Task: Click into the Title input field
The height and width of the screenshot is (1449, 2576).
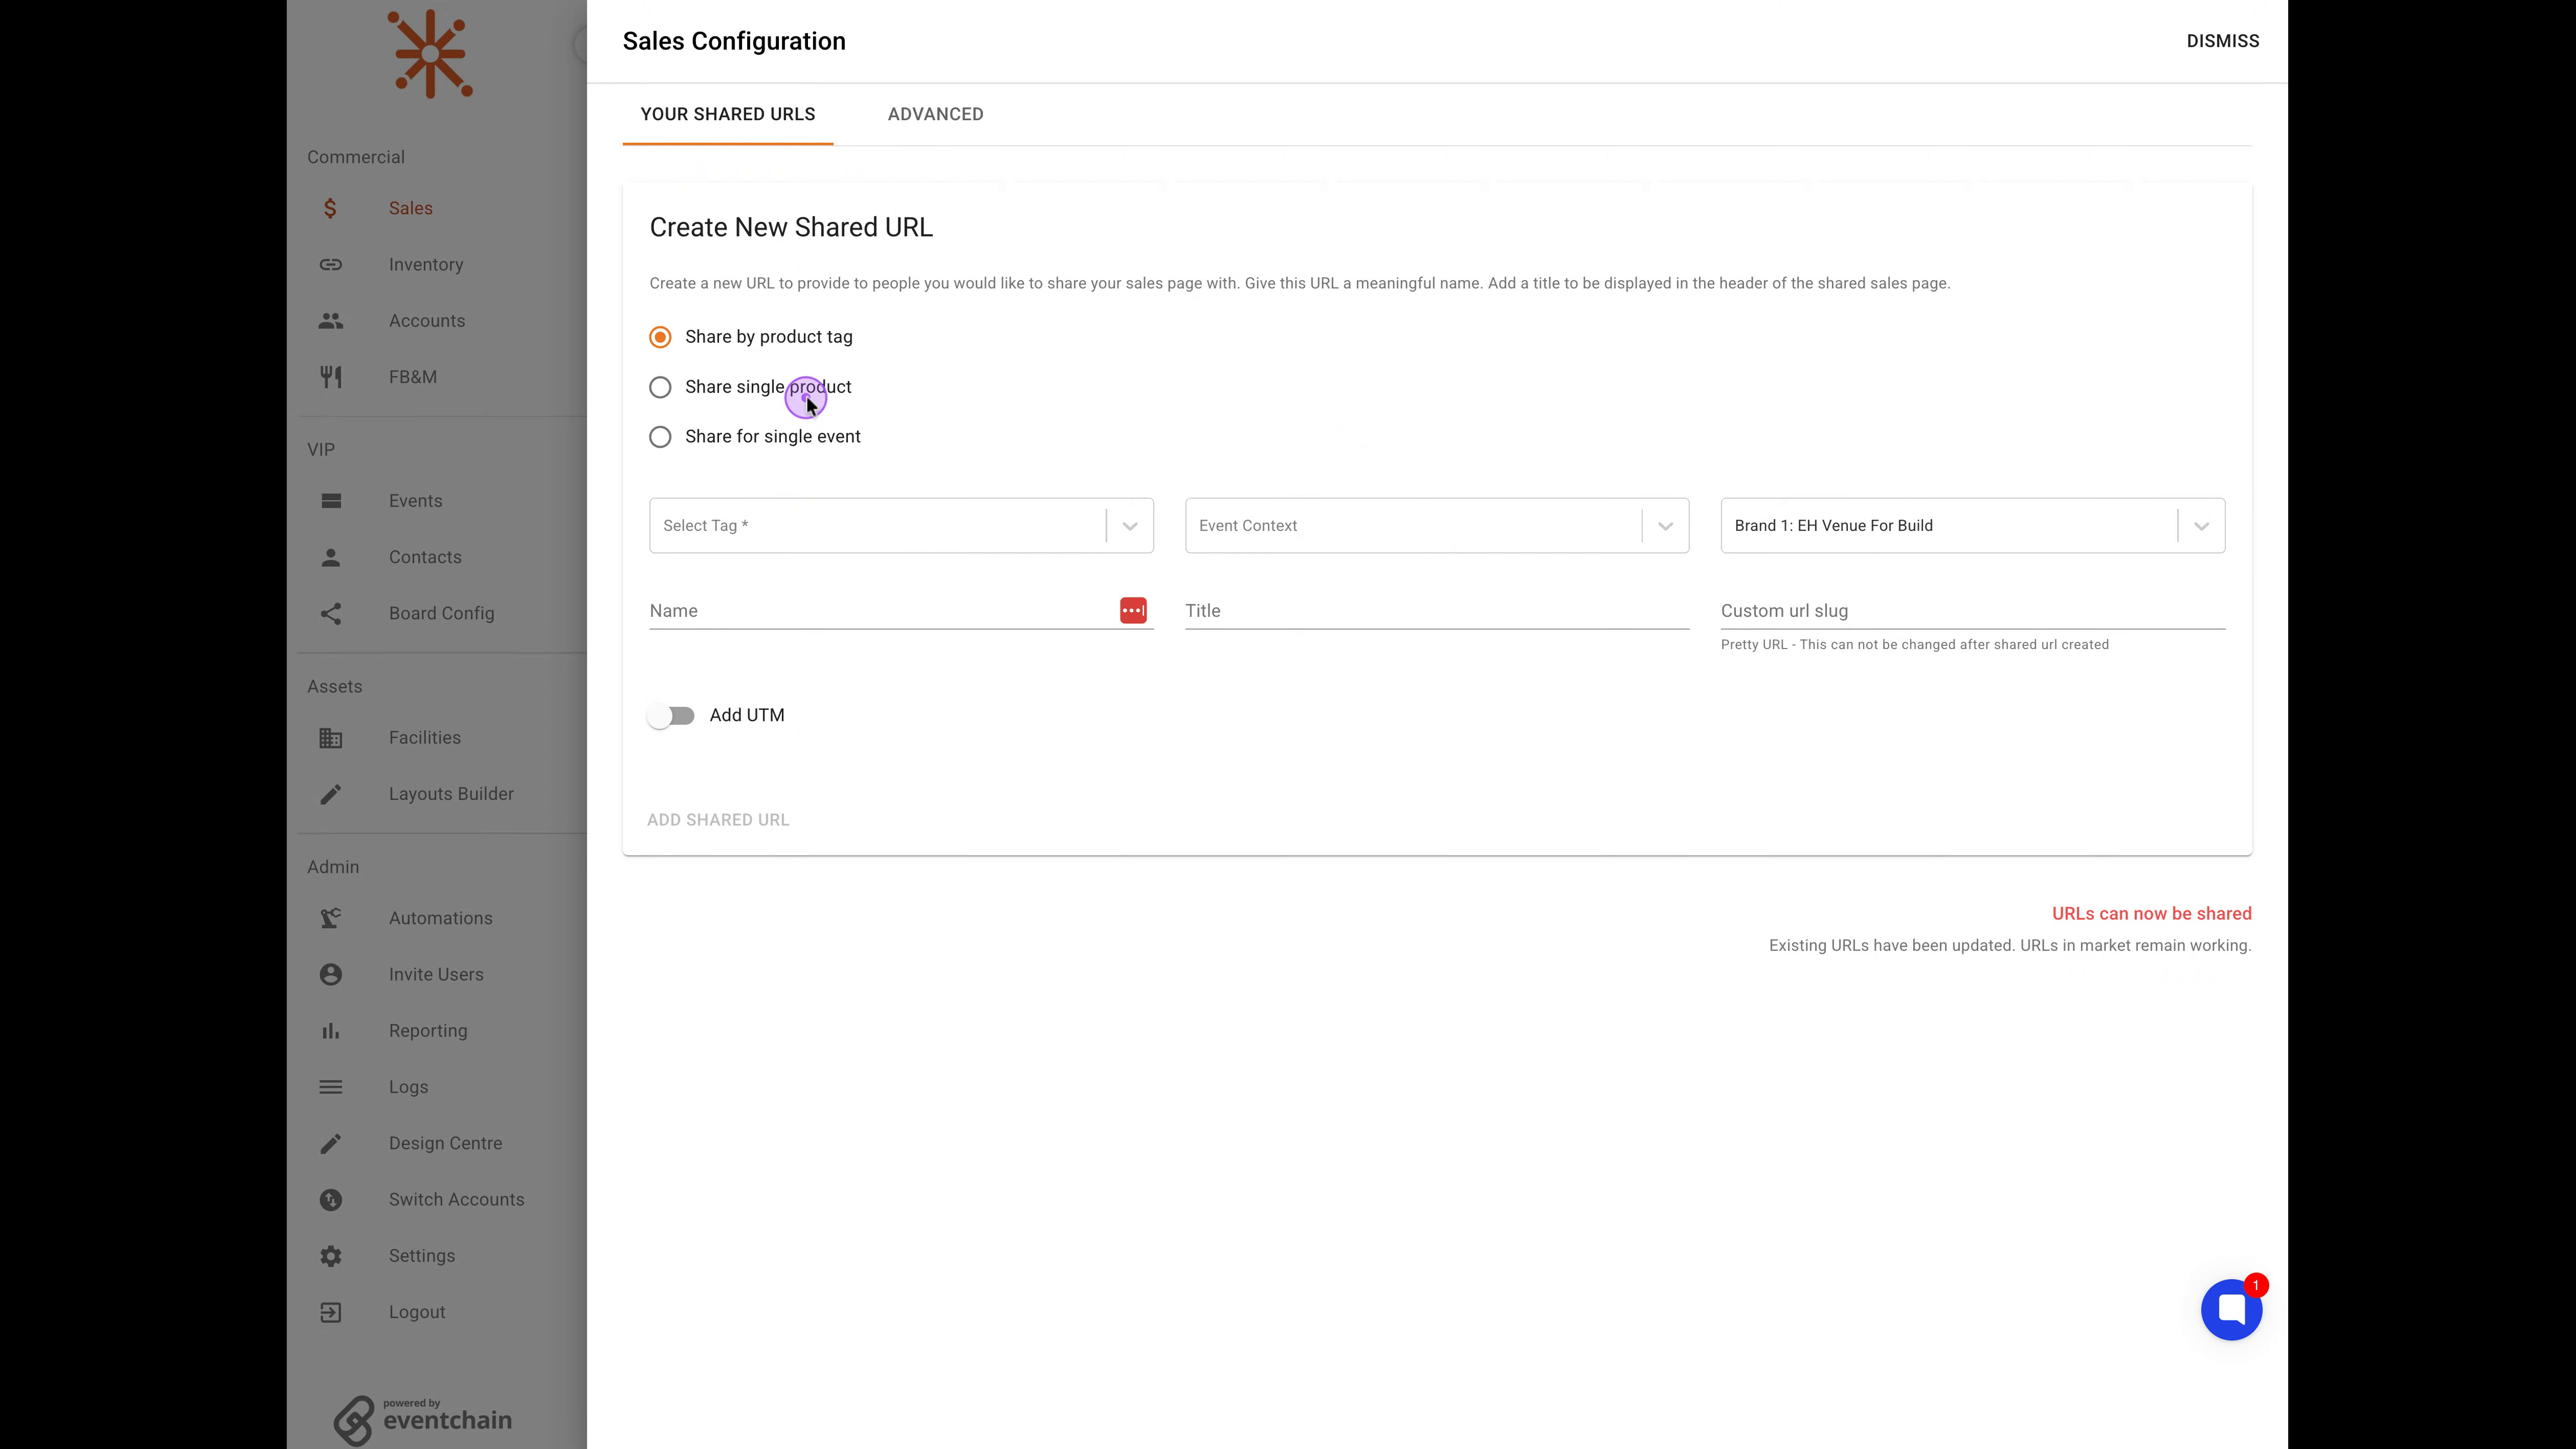Action: click(x=1437, y=611)
